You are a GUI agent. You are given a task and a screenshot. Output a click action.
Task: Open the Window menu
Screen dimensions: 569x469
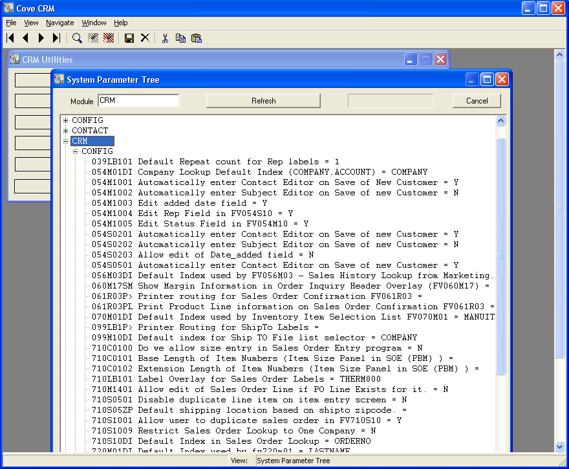(x=94, y=23)
